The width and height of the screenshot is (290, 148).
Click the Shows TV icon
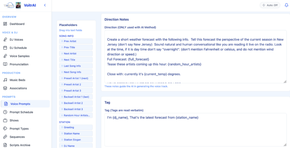tap(5, 120)
